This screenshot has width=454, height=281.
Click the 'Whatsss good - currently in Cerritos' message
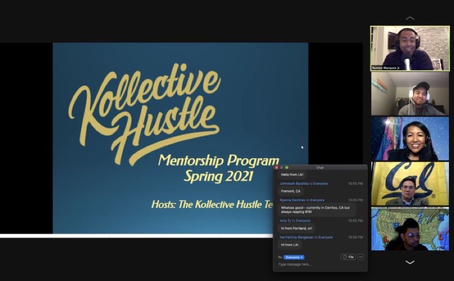pyautogui.click(x=316, y=209)
